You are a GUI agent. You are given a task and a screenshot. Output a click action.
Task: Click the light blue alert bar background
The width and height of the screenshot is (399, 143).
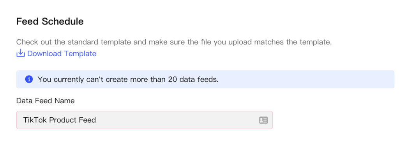pos(305,79)
